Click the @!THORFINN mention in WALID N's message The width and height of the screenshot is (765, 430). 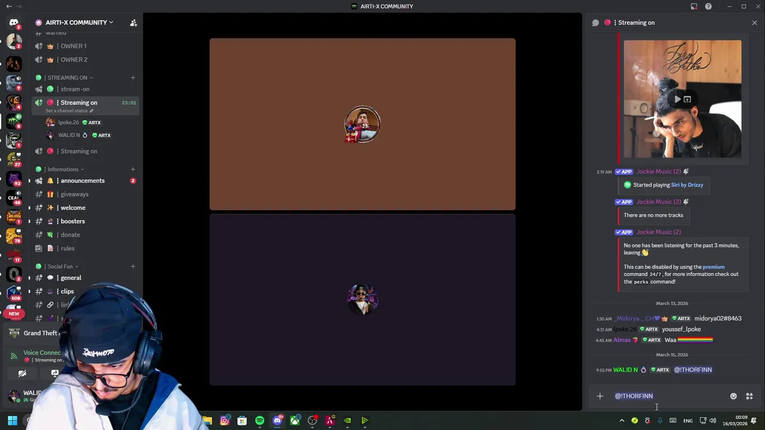[693, 370]
